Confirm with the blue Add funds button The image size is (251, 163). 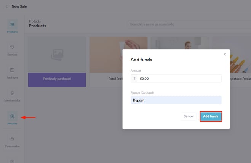click(x=211, y=116)
